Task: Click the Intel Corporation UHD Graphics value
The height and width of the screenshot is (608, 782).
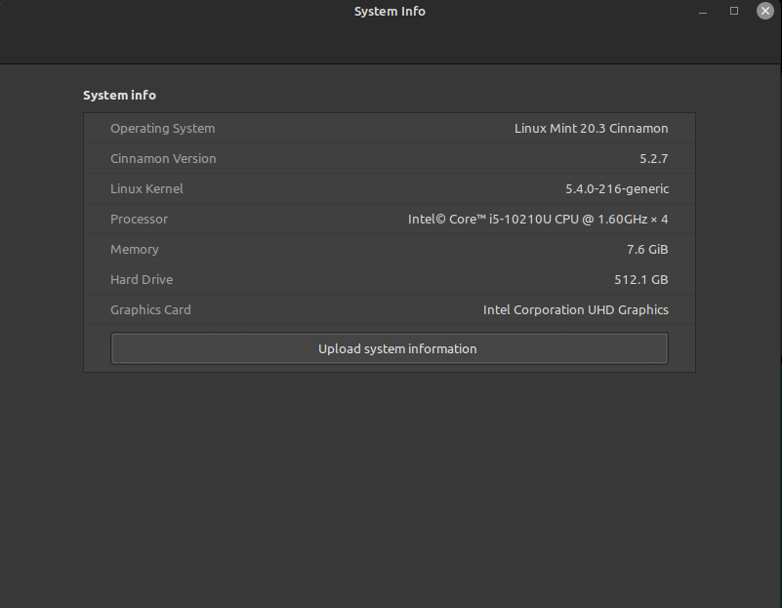Action: [575, 309]
